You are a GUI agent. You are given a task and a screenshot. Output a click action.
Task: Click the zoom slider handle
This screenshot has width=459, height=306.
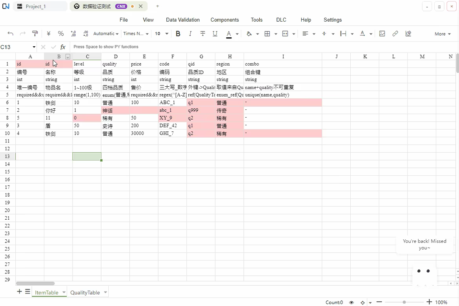click(404, 302)
